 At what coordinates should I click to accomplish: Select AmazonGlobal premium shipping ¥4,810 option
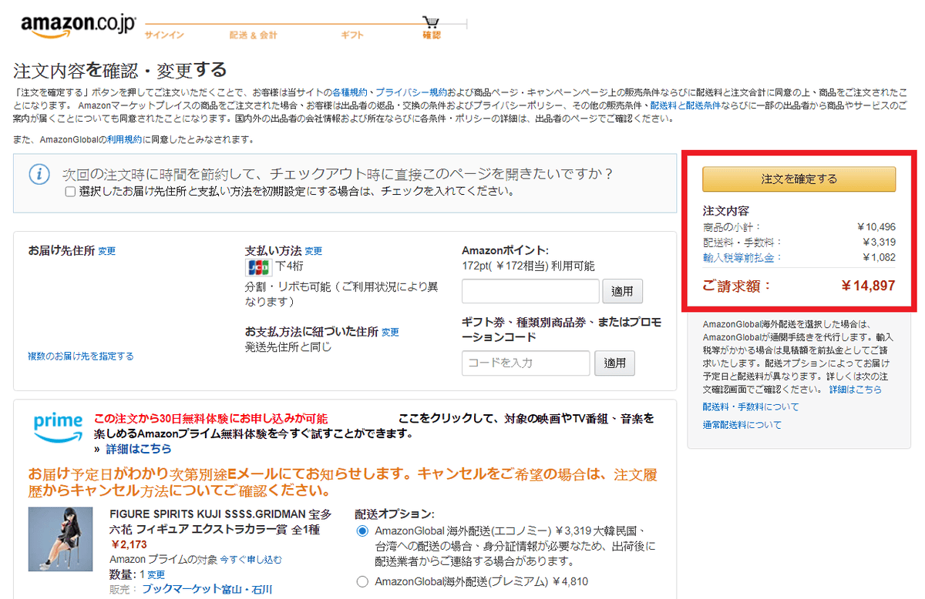[x=362, y=581]
